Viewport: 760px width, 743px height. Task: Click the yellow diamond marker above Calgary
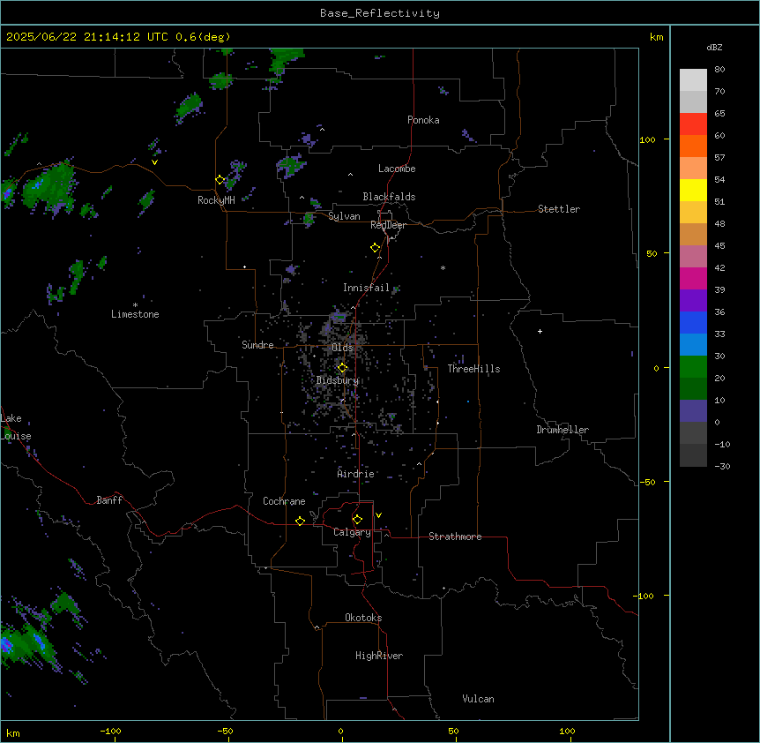357,520
